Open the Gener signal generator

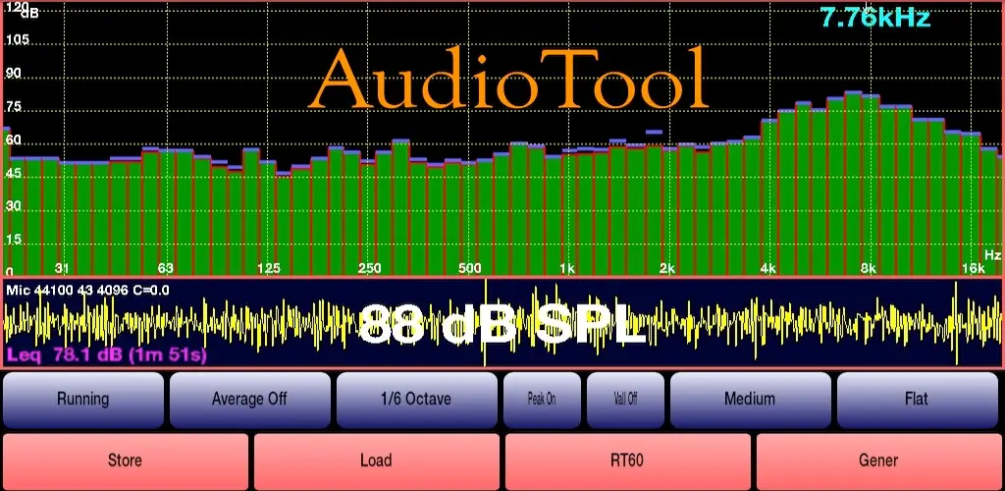pyautogui.click(x=878, y=461)
